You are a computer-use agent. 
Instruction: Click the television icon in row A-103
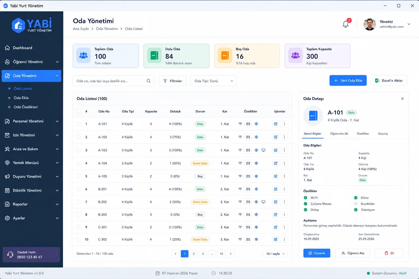click(264, 150)
